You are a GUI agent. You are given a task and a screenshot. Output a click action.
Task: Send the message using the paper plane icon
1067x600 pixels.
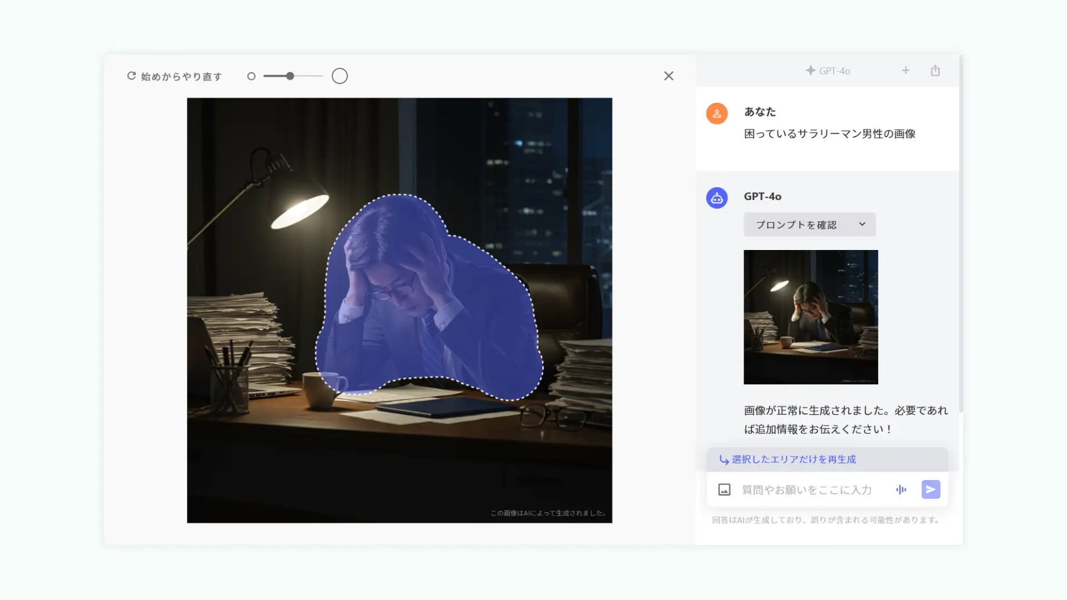coord(930,489)
